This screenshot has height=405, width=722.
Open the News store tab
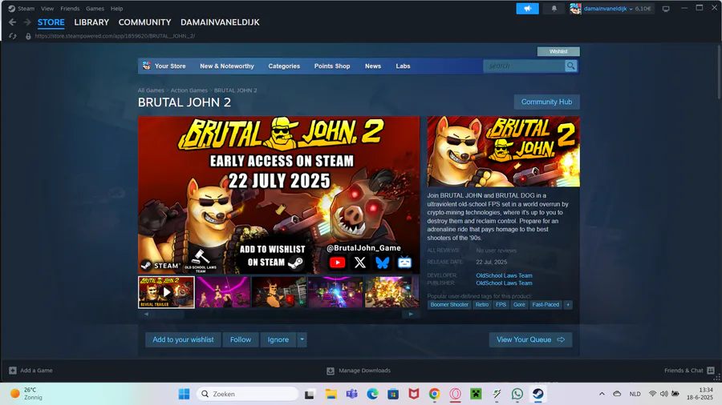click(373, 66)
